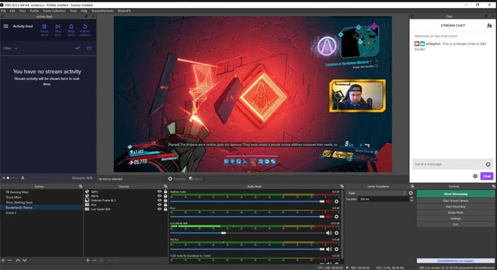This screenshot has height=270, width=497.
Task: Open the chat users list icon
Action: click(x=489, y=25)
